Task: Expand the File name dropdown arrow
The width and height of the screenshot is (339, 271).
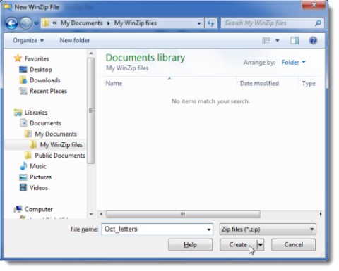Action: [x=208, y=229]
